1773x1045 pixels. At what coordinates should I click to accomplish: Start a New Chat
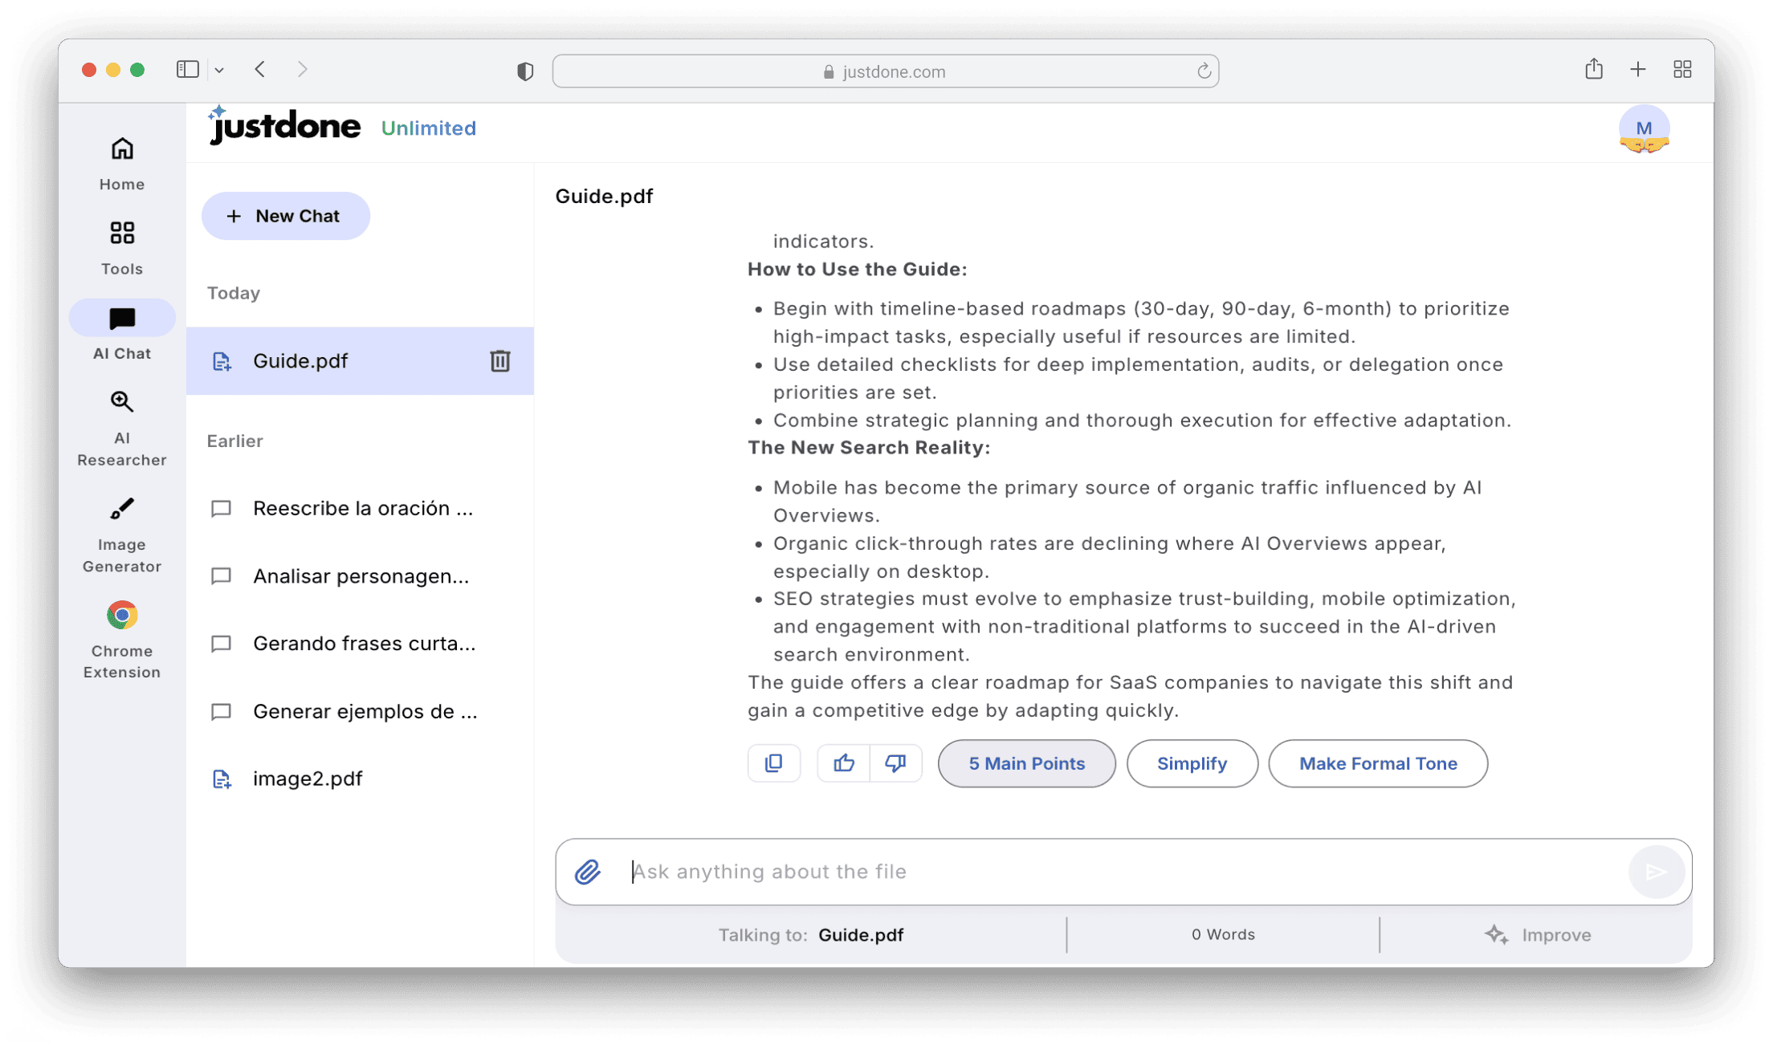click(285, 216)
